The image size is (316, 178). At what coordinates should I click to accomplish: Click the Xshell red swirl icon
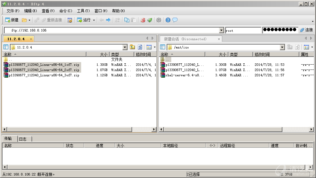(143, 20)
